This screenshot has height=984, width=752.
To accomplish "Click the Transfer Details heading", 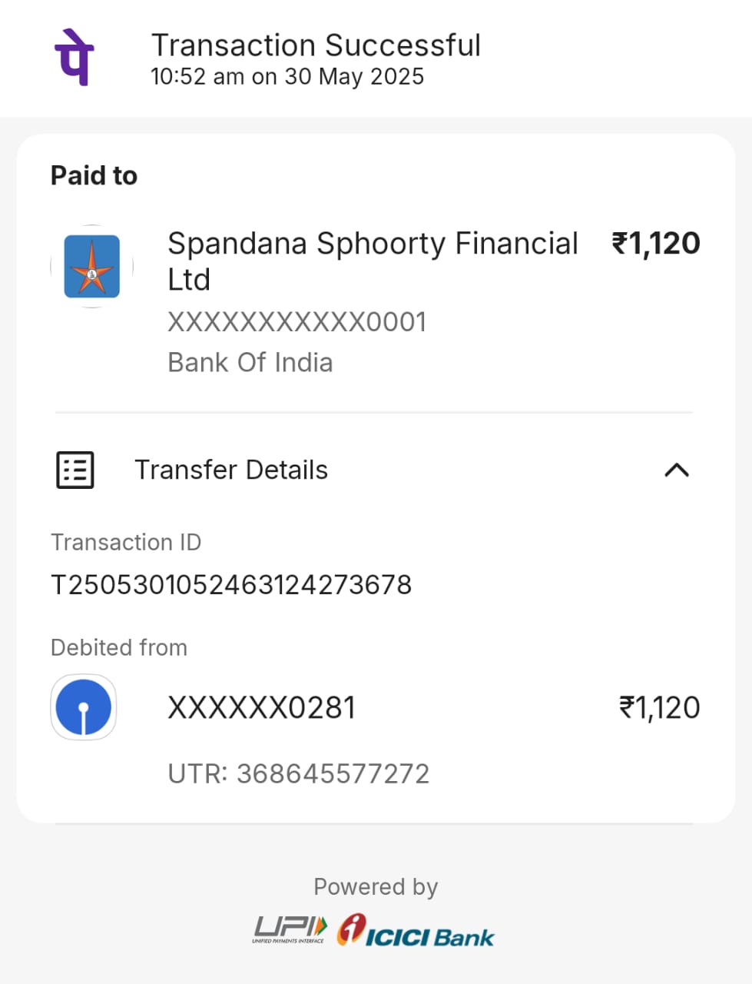I will click(x=231, y=470).
